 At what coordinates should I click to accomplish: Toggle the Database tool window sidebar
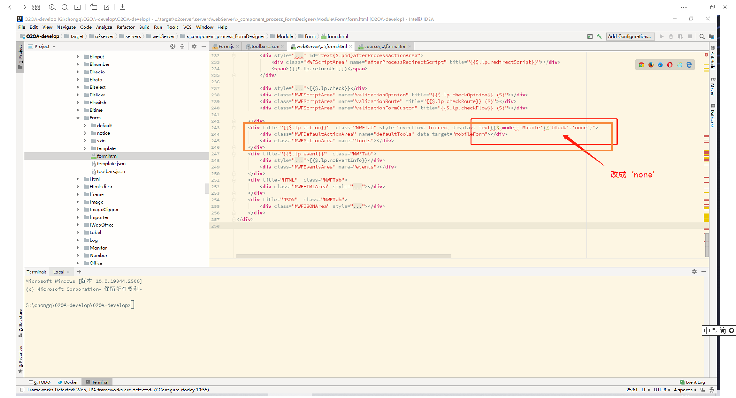tap(713, 116)
